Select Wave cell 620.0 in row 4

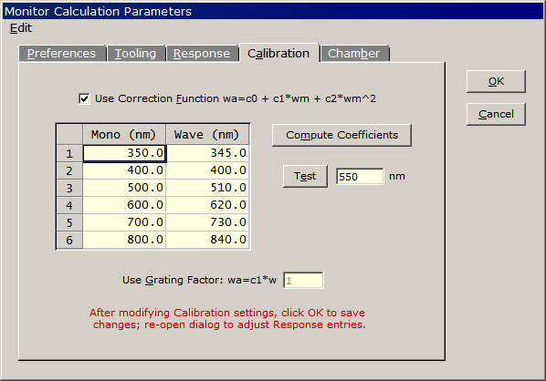(x=207, y=205)
